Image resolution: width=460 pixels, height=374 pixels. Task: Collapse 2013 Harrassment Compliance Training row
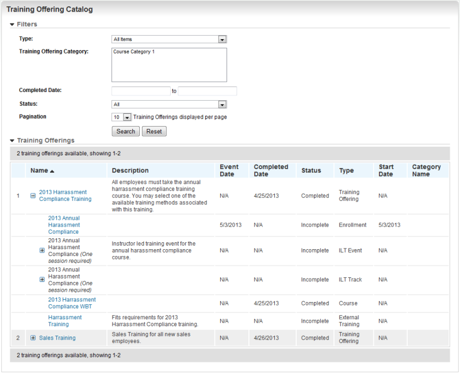coord(33,196)
